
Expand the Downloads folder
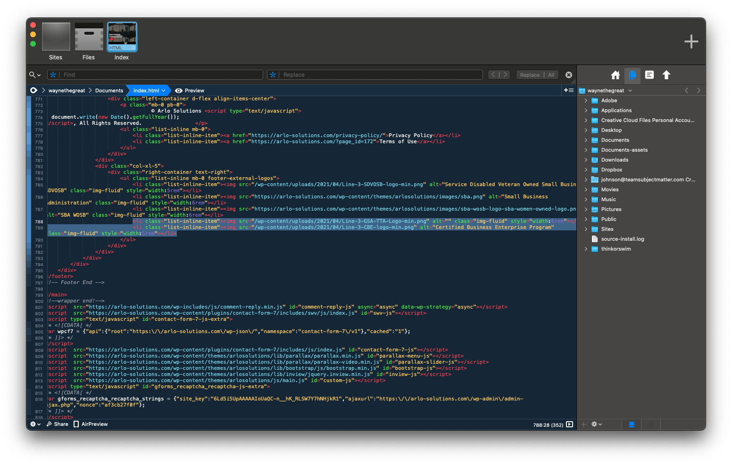(586, 160)
